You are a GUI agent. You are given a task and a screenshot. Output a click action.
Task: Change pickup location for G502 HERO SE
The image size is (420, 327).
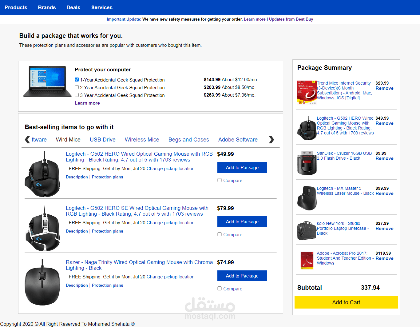(171, 223)
